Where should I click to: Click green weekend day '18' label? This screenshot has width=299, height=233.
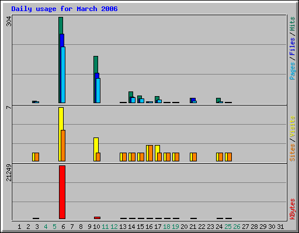point(166,227)
